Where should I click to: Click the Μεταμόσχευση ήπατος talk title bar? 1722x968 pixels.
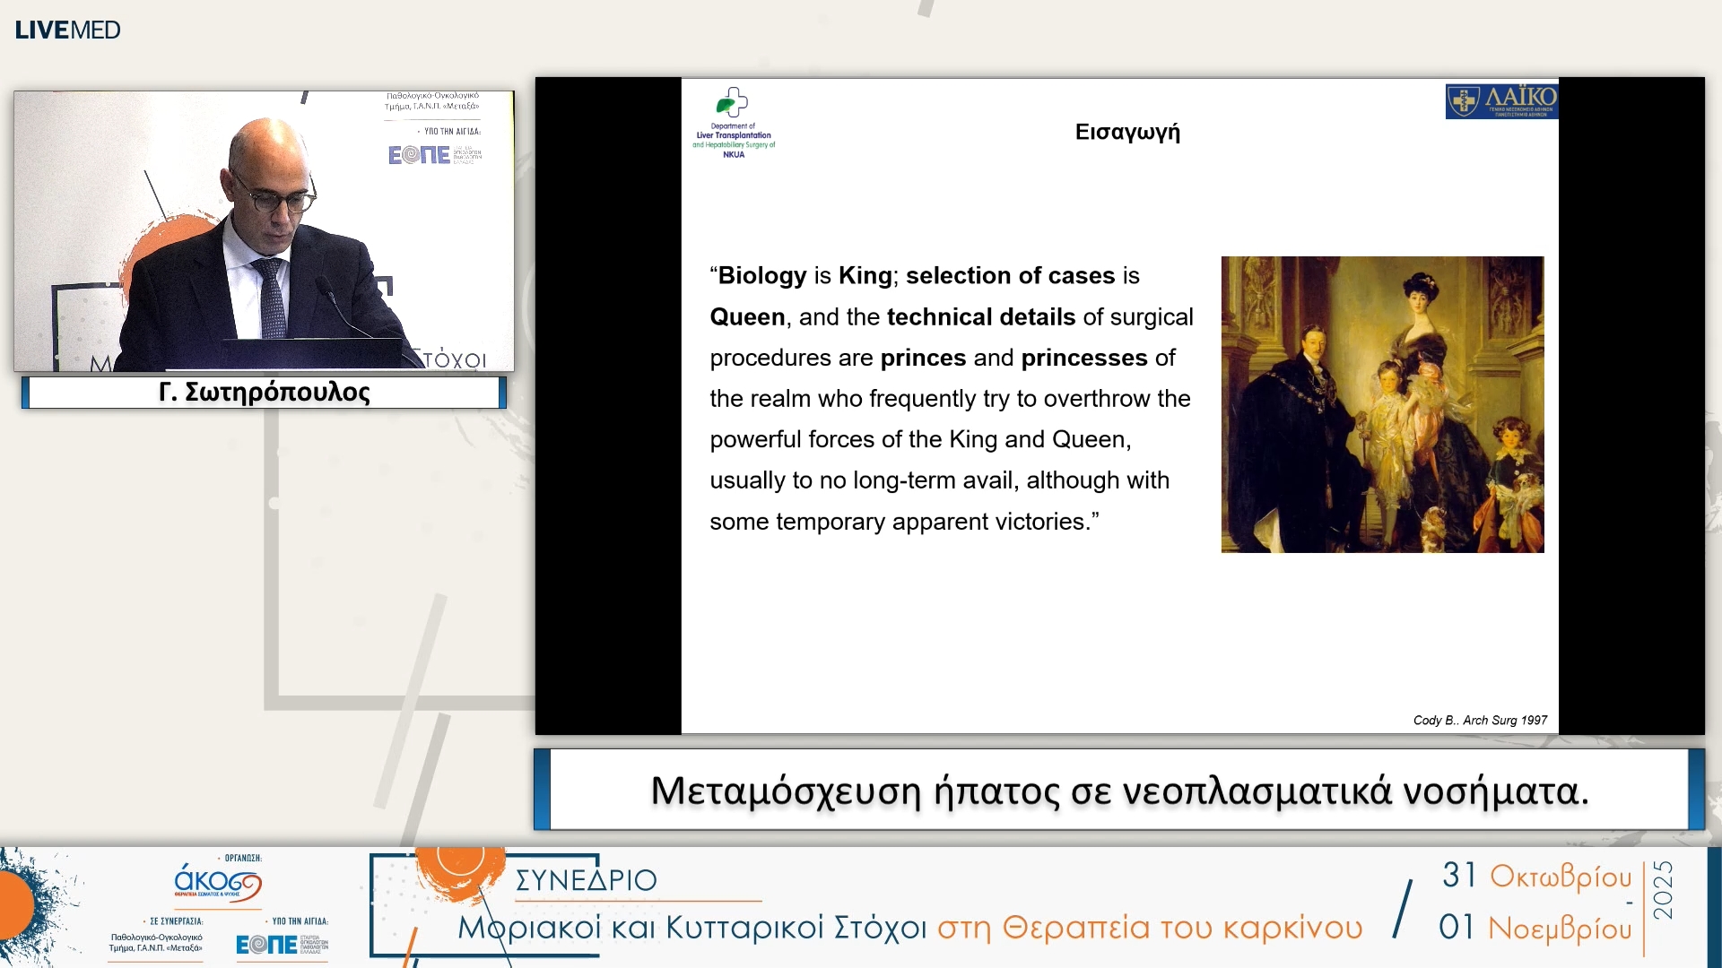pyautogui.click(x=1118, y=791)
